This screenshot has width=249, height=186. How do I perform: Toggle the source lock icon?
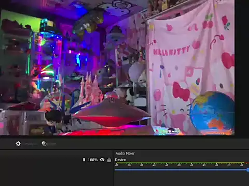pyautogui.click(x=109, y=160)
